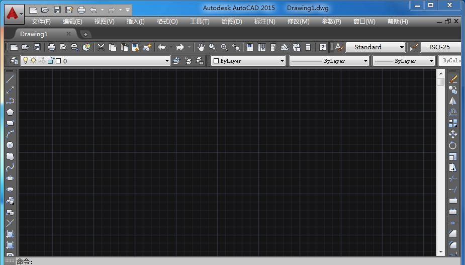The image size is (465, 265).
Task: Expand Standard toolbar undo history arrow
Action: pos(171,47)
